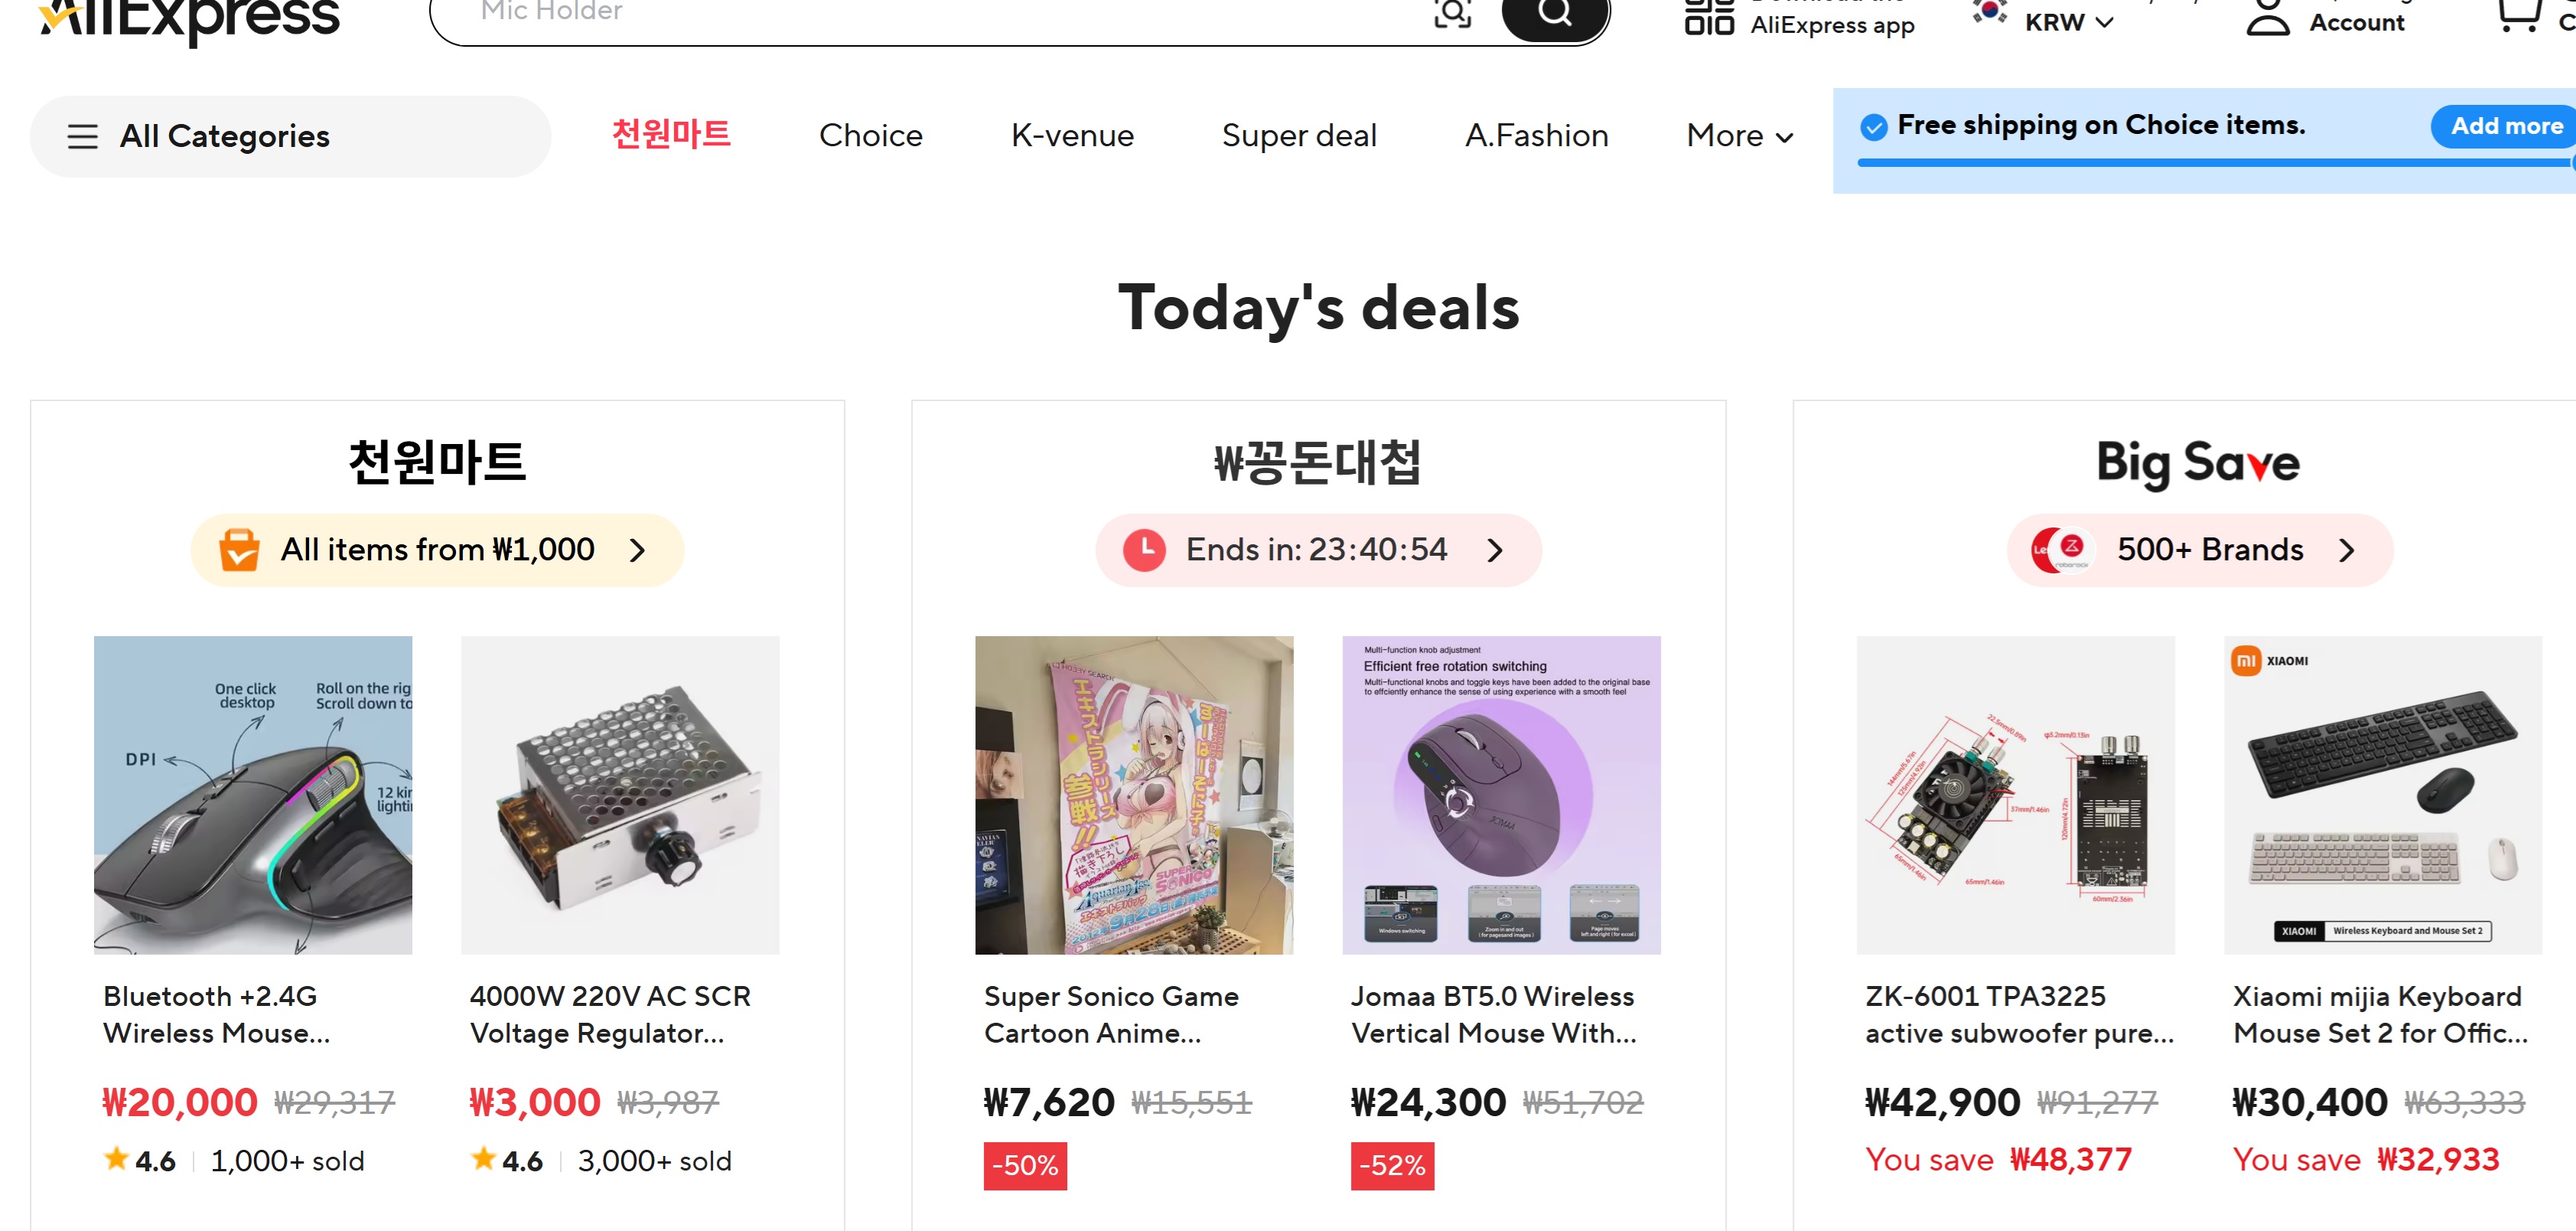Click the red clock timer icon
The width and height of the screenshot is (2576, 1231).
pos(1144,550)
